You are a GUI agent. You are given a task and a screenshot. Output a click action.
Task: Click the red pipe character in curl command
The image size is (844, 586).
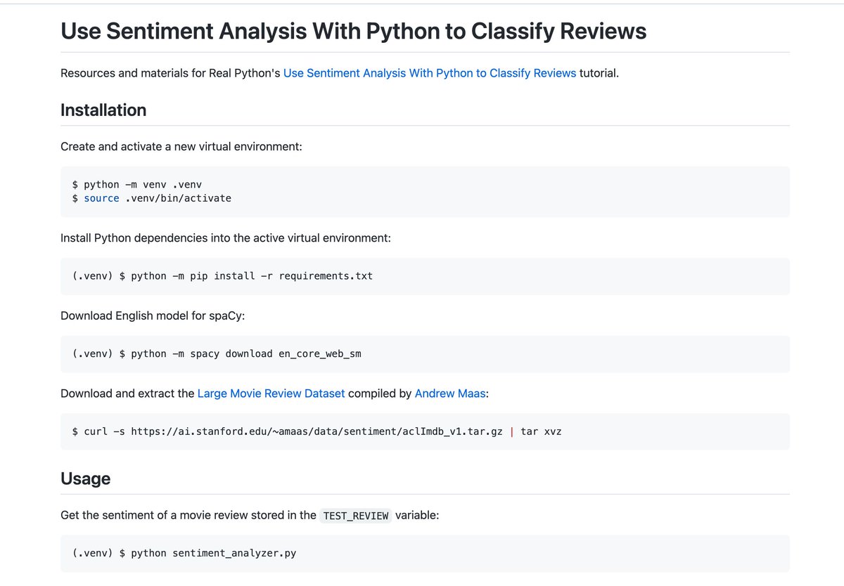click(511, 431)
